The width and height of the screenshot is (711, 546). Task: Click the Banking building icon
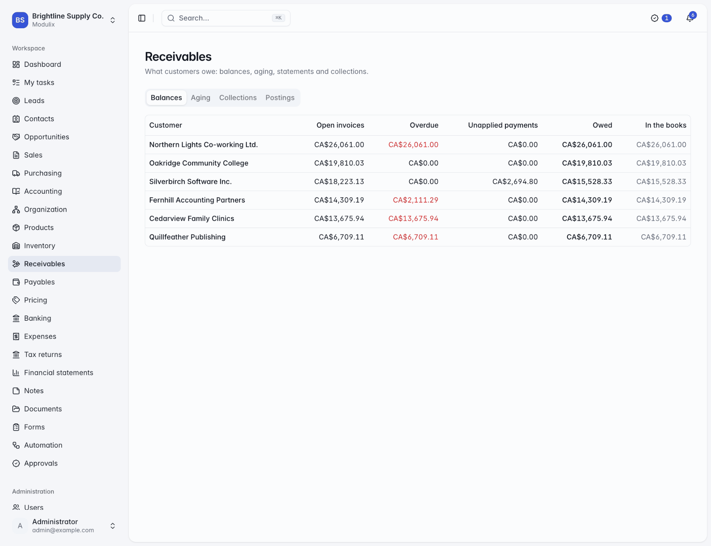click(16, 318)
